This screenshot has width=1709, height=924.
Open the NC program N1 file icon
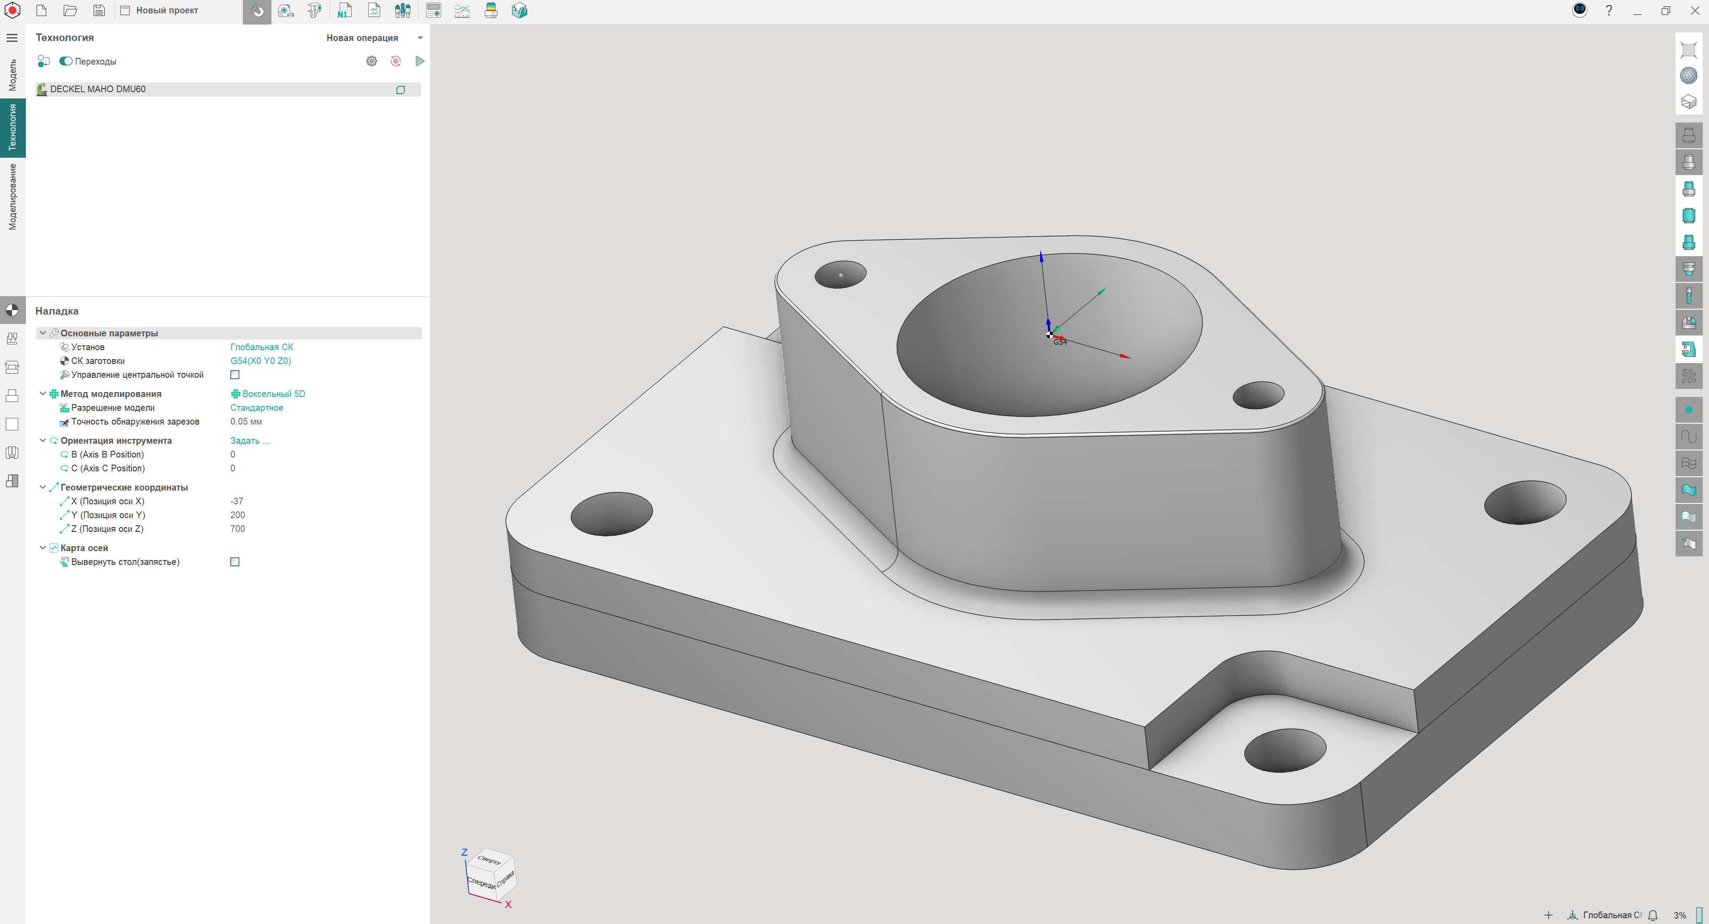pyautogui.click(x=344, y=11)
